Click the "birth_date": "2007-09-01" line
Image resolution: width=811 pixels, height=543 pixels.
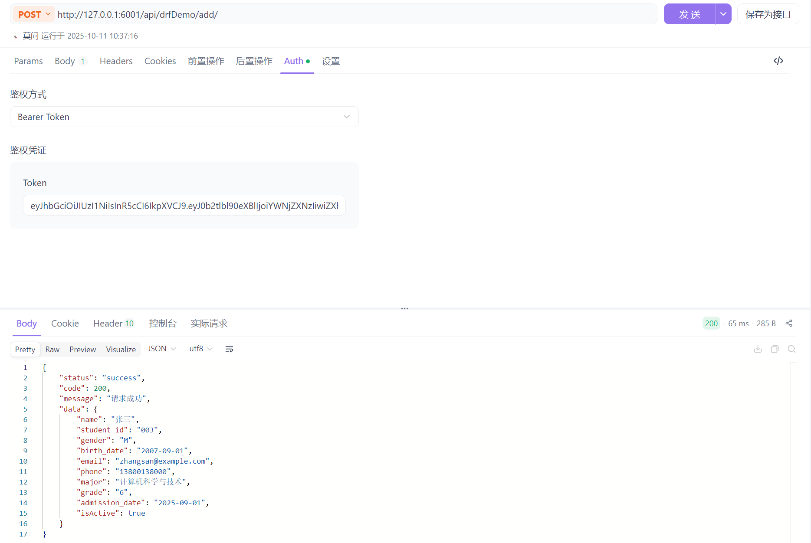(134, 451)
